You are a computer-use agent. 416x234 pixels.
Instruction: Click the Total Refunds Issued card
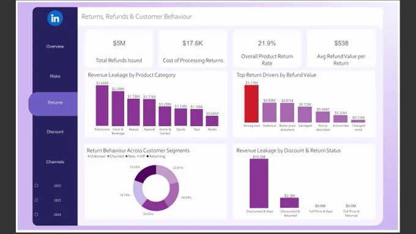click(119, 48)
